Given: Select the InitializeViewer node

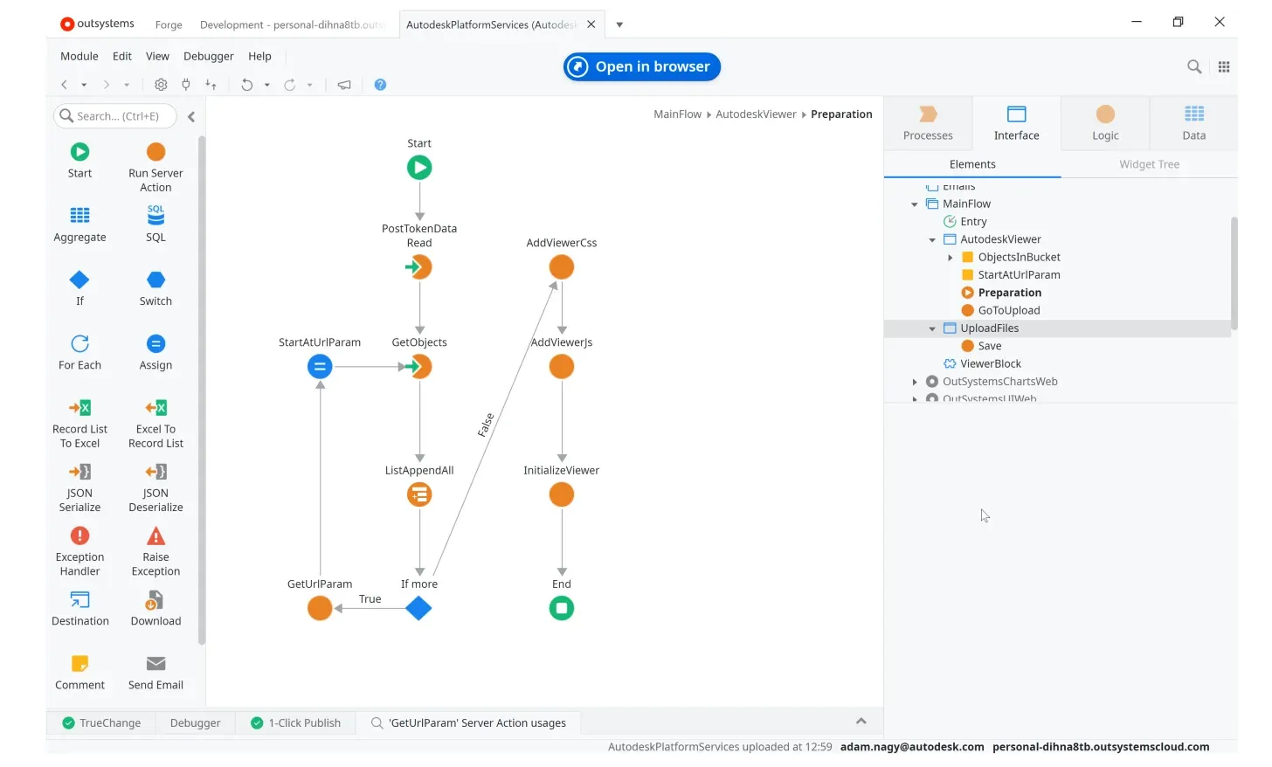Looking at the screenshot, I should (x=562, y=495).
